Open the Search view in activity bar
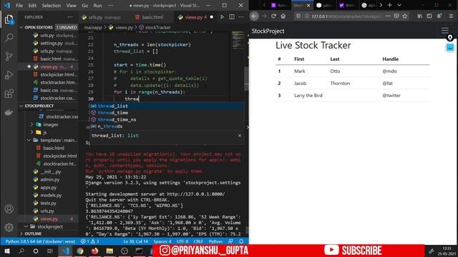This screenshot has width=458, height=257. [9, 38]
